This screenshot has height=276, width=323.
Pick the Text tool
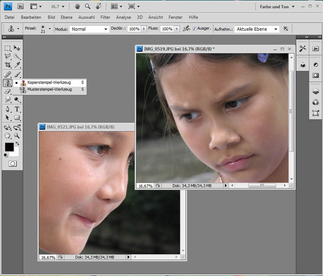(17, 109)
